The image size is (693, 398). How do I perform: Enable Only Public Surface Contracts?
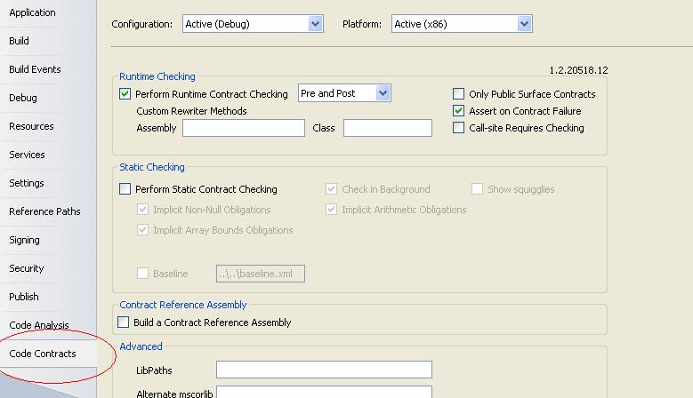pyautogui.click(x=459, y=94)
